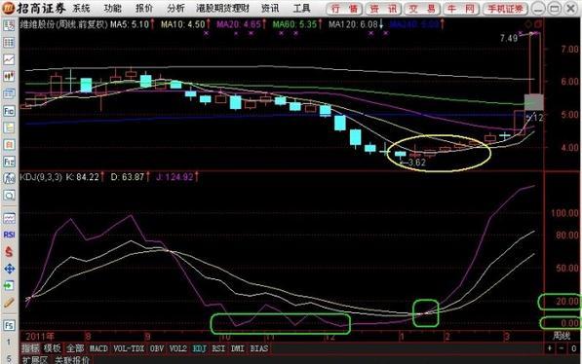Switch to MACD indicator tab
Viewport: 582px width, 364px height.
(x=98, y=348)
